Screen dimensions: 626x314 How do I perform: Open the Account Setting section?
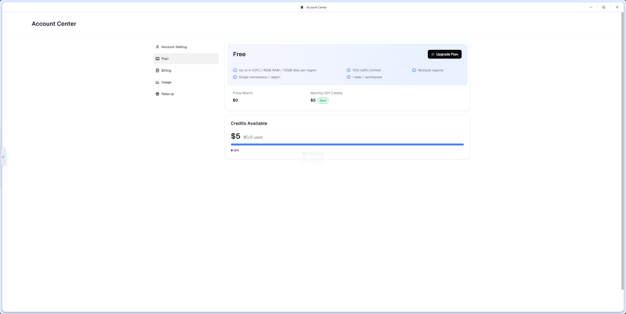[186, 47]
